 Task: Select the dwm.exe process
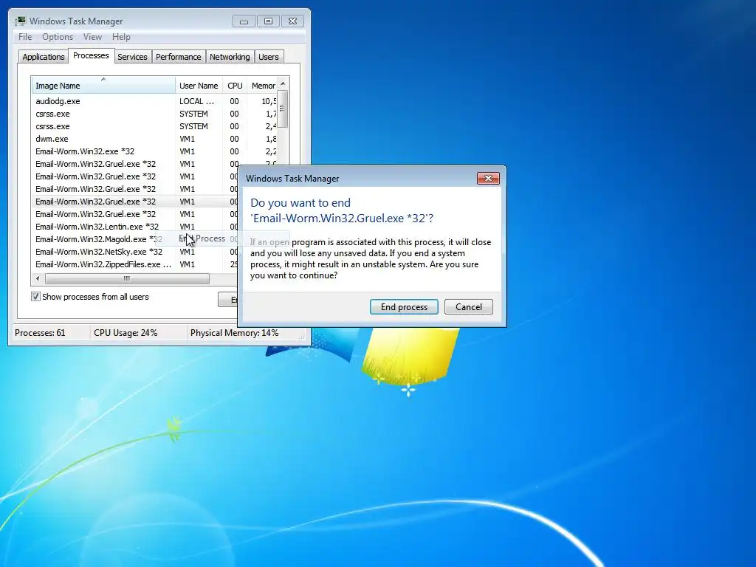tap(154, 139)
